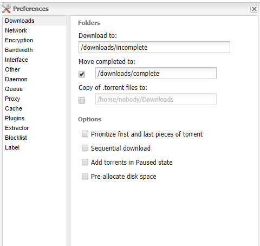The image size is (260, 246).
Task: Check Add torrents in Paused state
Action: 85,162
